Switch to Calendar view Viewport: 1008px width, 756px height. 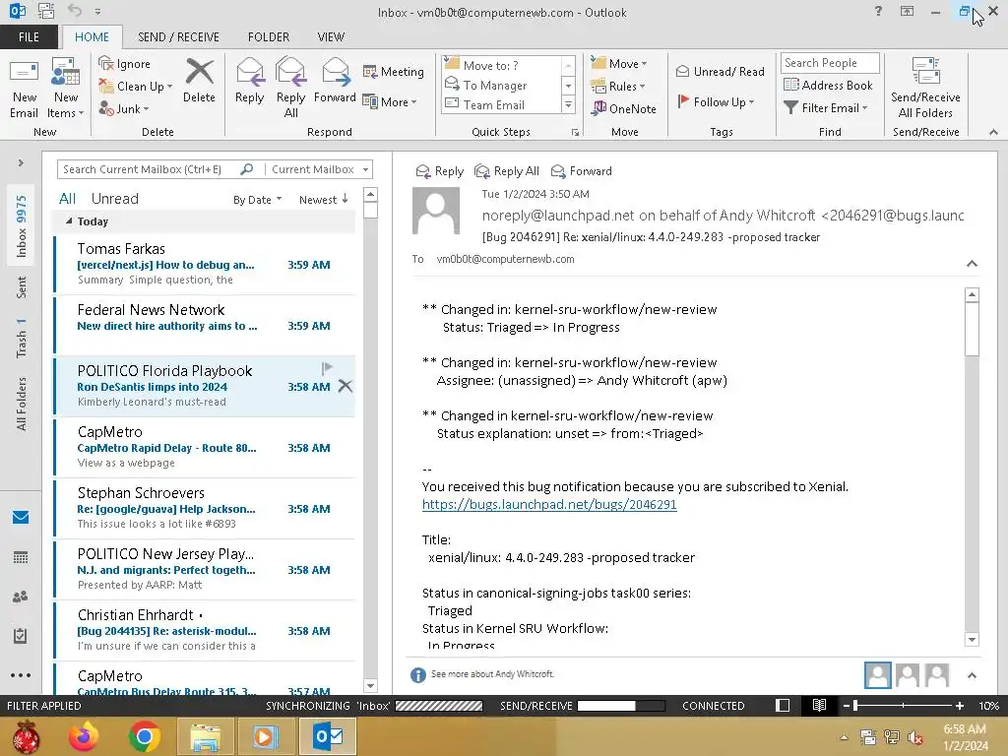[21, 557]
